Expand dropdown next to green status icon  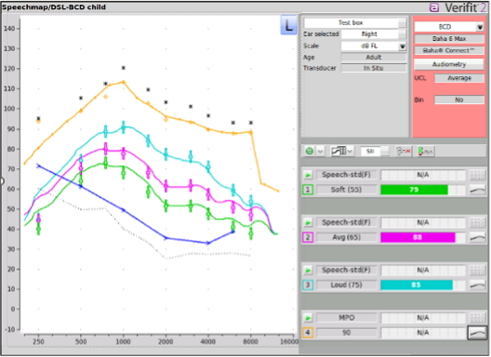point(320,152)
